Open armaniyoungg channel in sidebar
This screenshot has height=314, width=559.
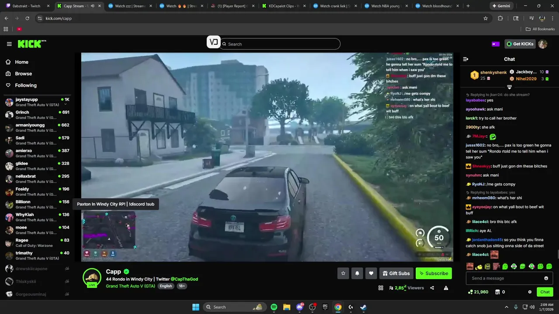(x=37, y=127)
